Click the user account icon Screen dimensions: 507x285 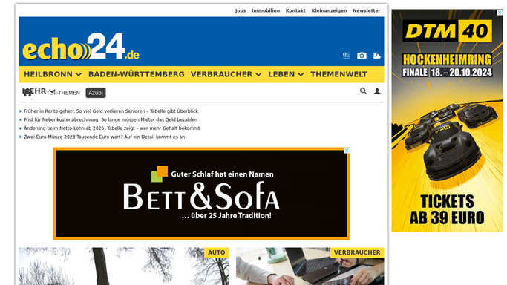click(x=377, y=91)
